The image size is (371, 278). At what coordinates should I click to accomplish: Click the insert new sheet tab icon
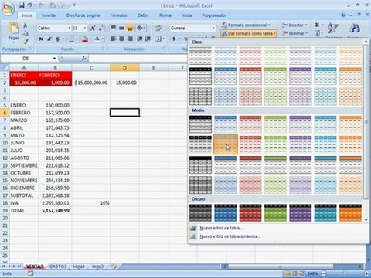click(114, 266)
